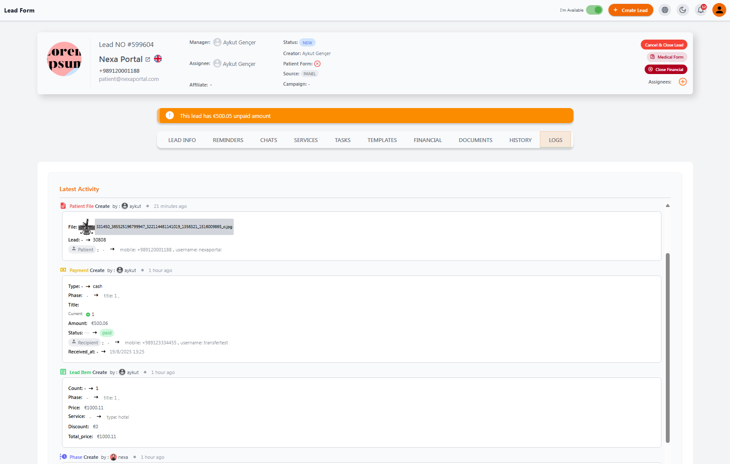The height and width of the screenshot is (464, 730).
Task: Open the user profile avatar
Action: click(719, 10)
